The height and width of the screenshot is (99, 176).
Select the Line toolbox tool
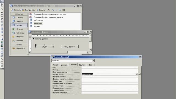2,59
